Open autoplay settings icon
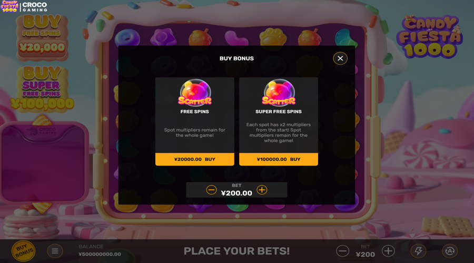This screenshot has width=474, height=263. click(x=450, y=251)
